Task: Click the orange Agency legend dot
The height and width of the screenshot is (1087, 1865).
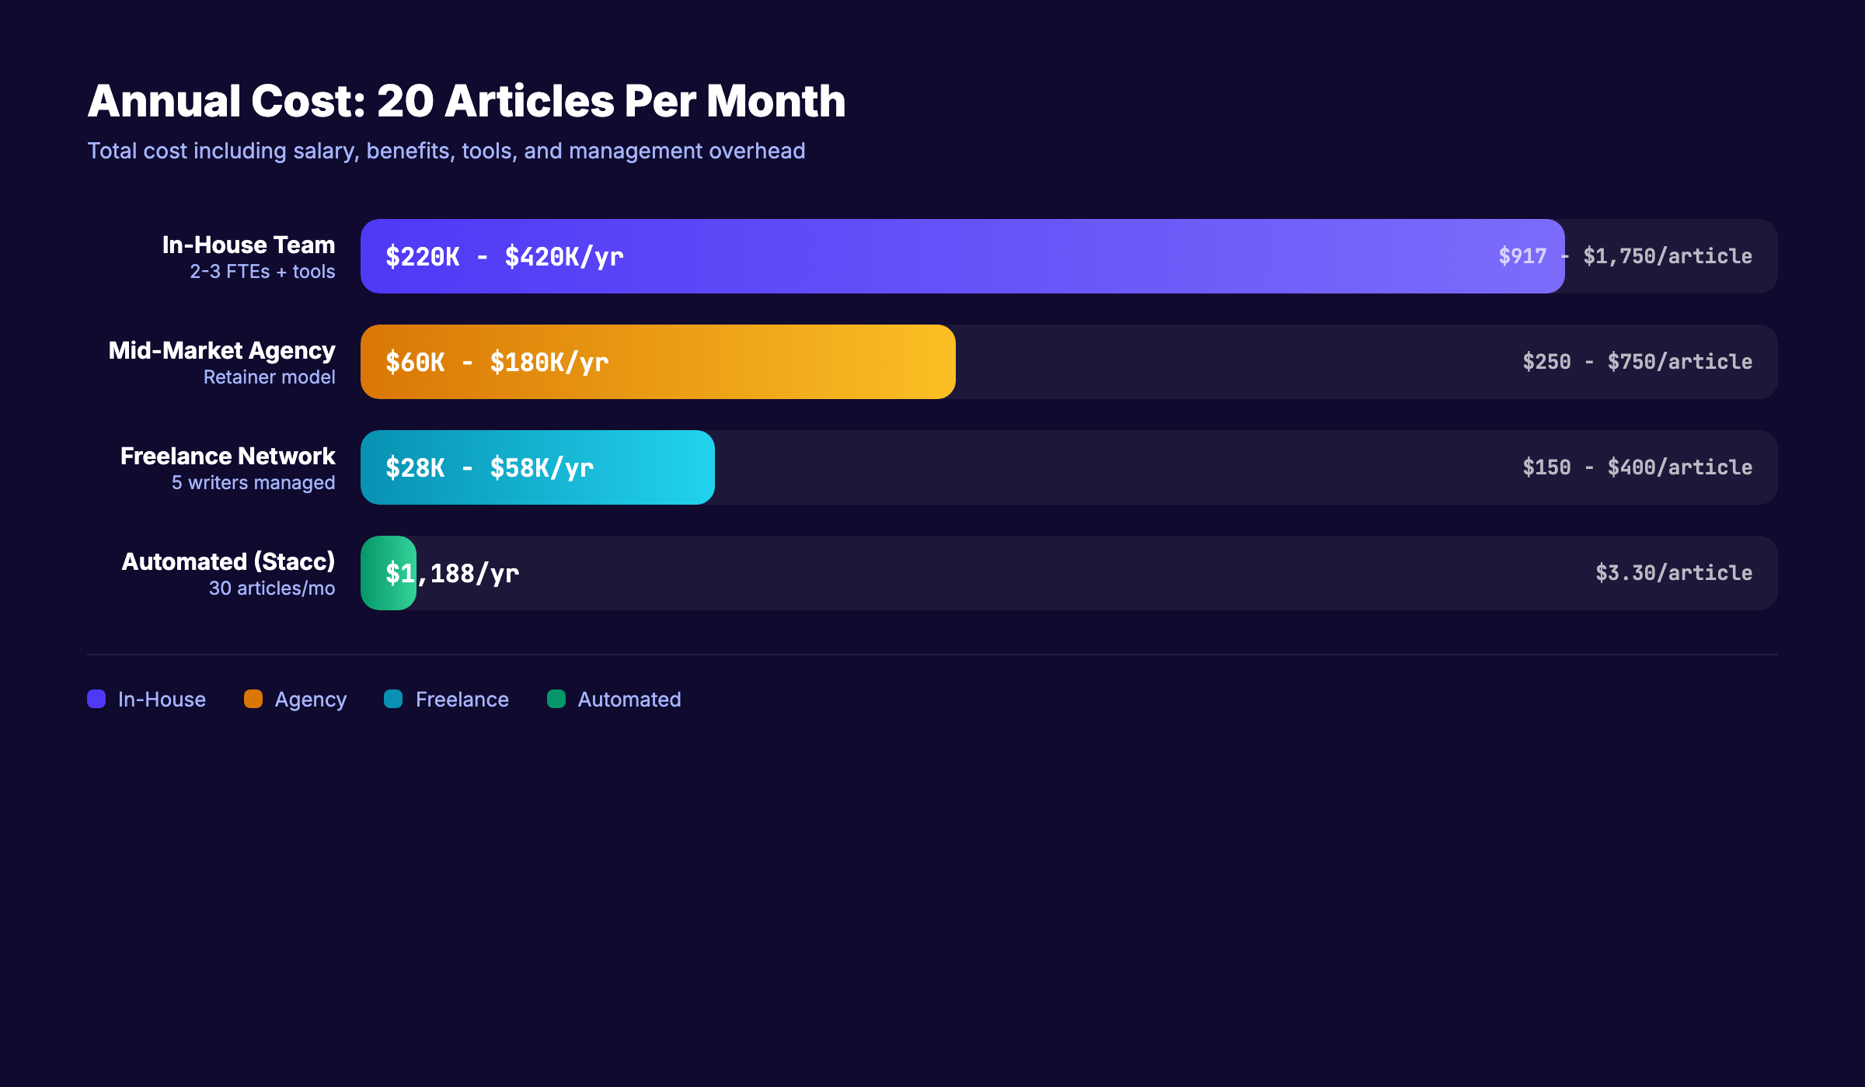Action: pos(253,699)
